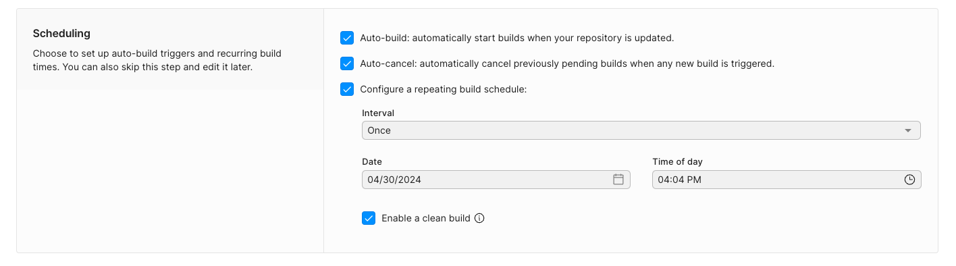
Task: Click into the Time field 04:04 PM
Action: click(x=787, y=180)
